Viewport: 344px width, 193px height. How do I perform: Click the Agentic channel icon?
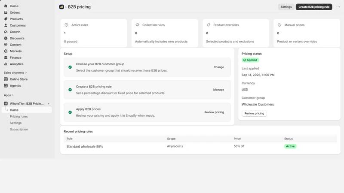[x=6, y=85]
